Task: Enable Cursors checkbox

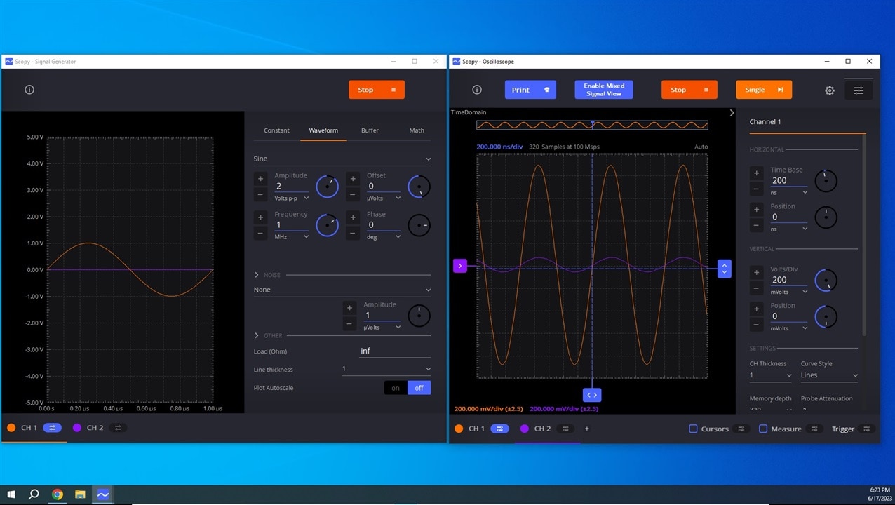Action: tap(693, 429)
